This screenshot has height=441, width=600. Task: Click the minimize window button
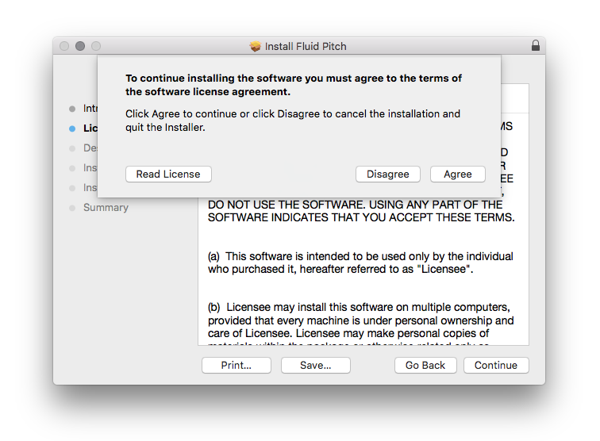click(80, 46)
